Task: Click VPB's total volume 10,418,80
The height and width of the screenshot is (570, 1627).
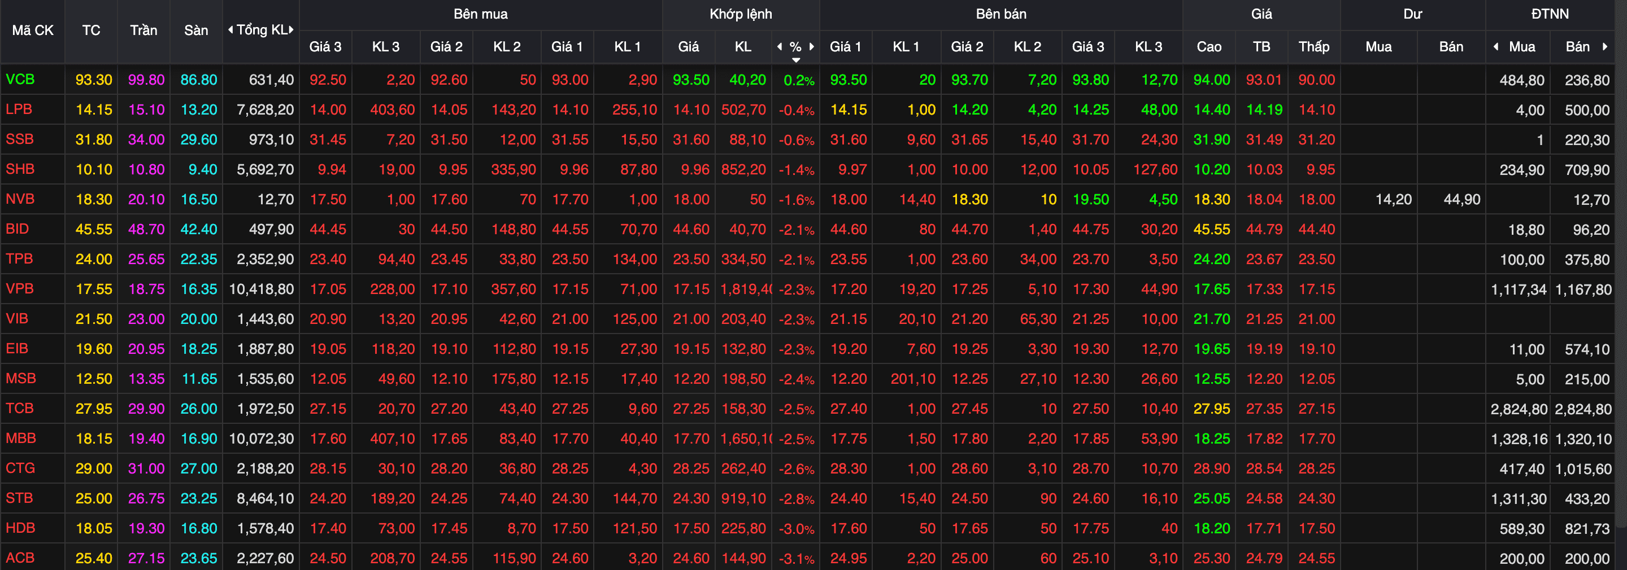Action: 262,289
